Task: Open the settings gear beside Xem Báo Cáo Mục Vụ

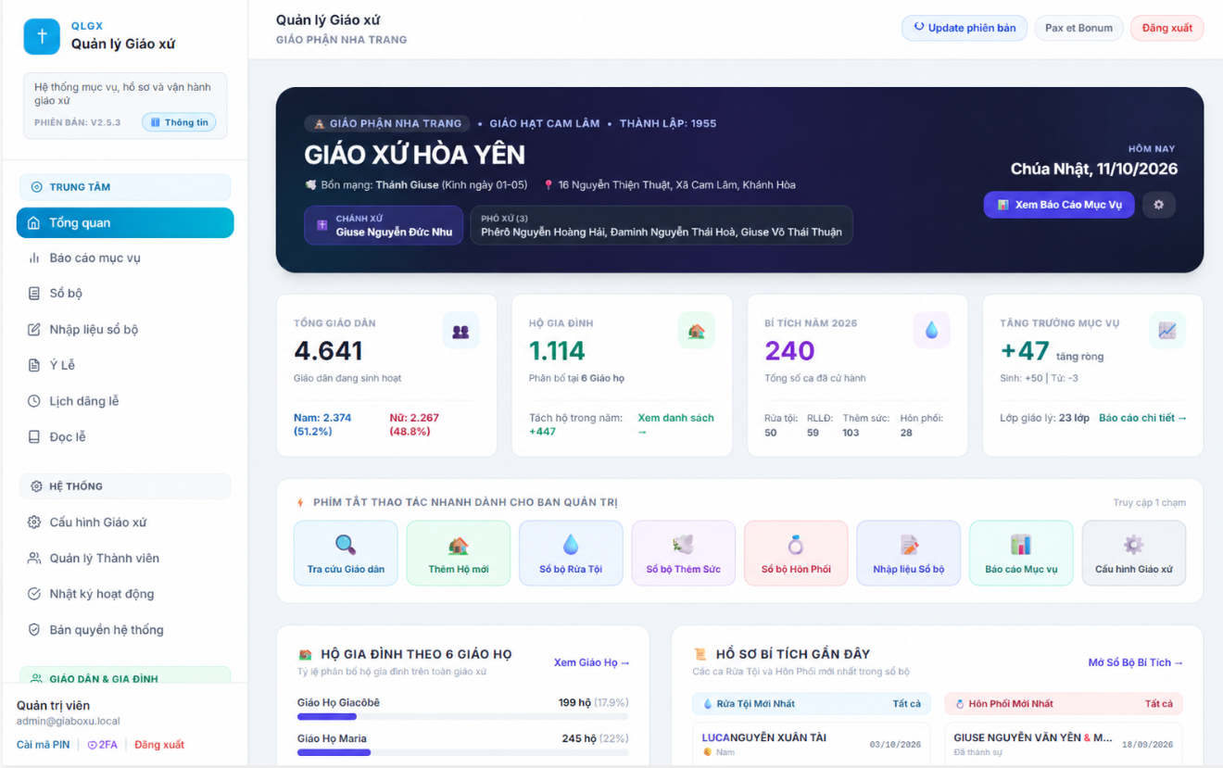Action: [1158, 205]
